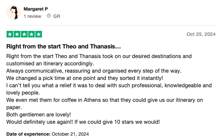Click Margaret P's profile avatar
Image resolution: width=222 pixels, height=139 pixels.
14,13
